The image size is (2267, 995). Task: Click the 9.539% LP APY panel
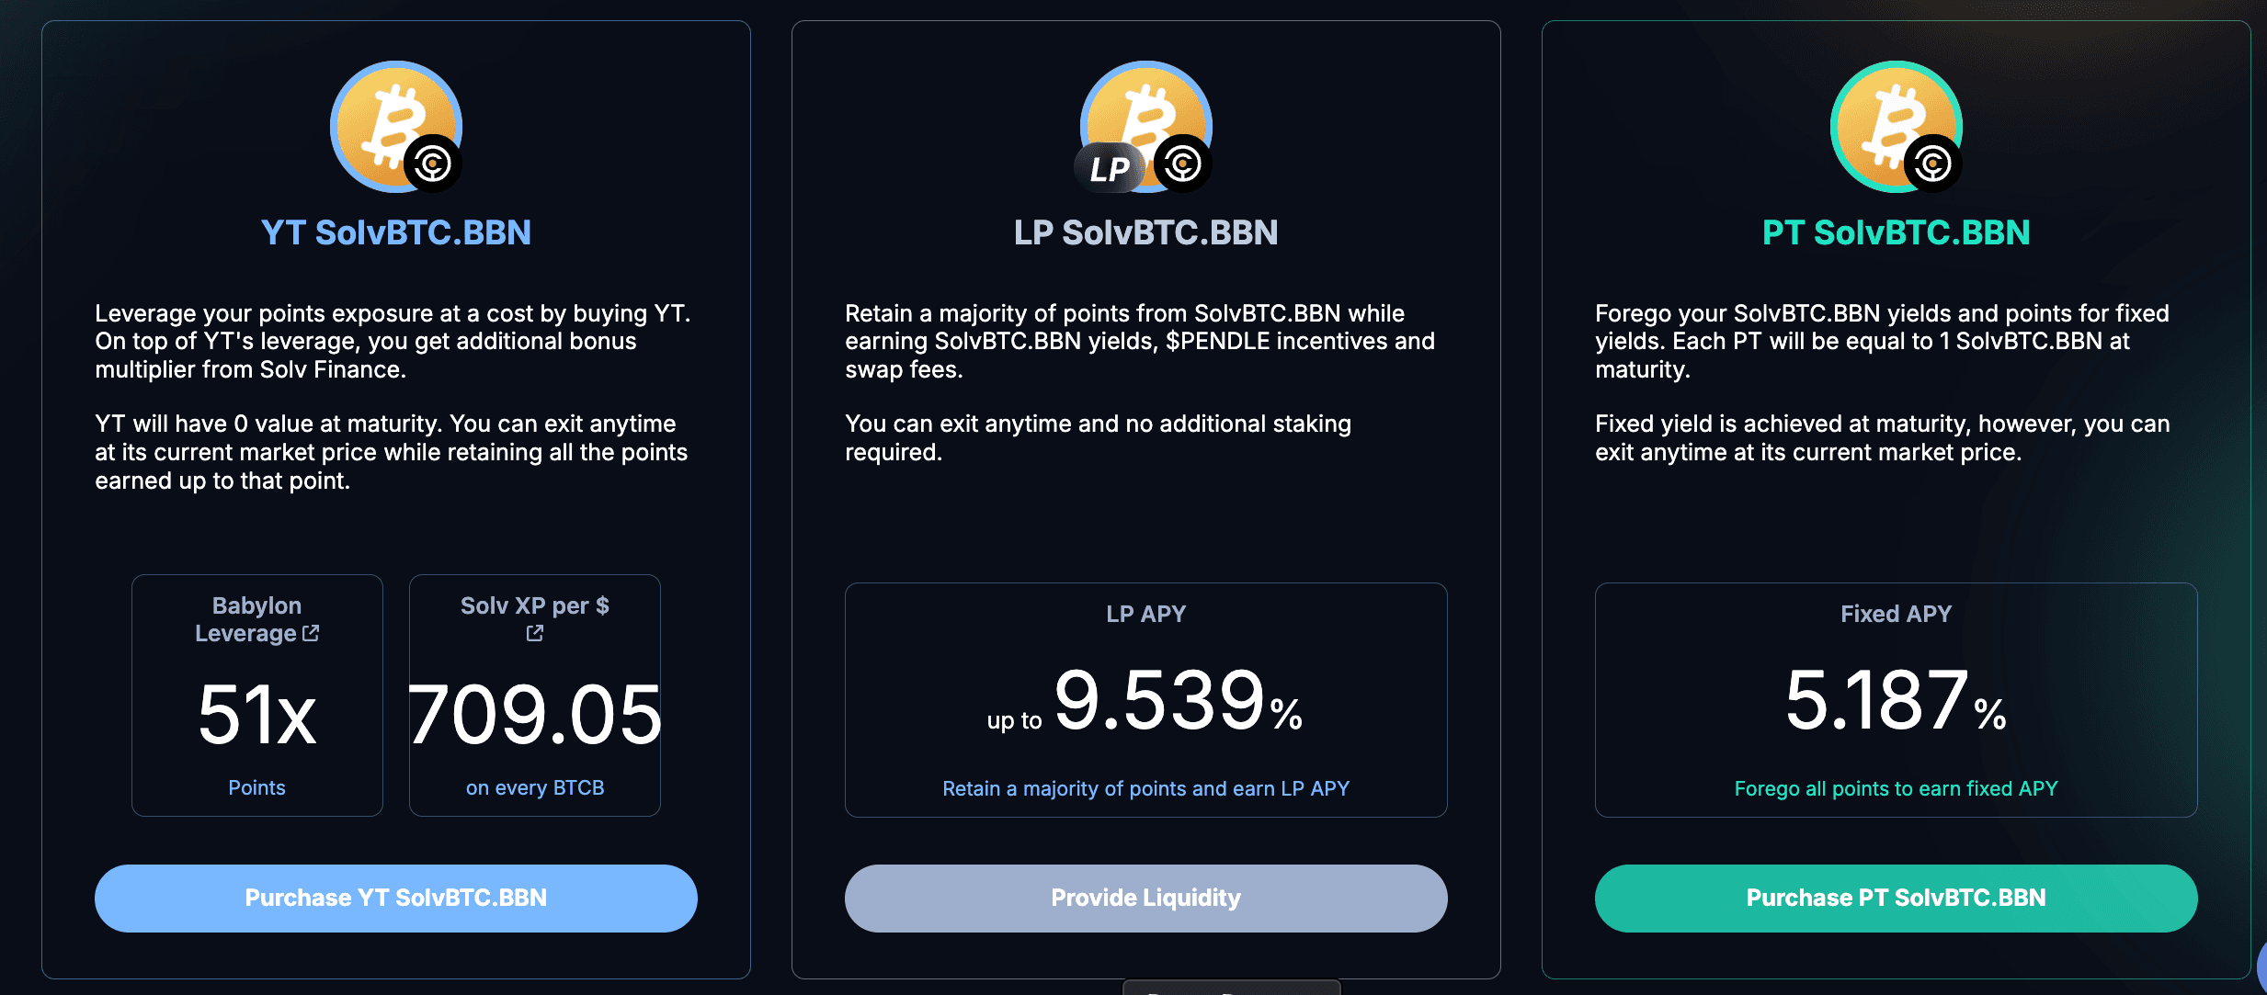click(x=1145, y=700)
